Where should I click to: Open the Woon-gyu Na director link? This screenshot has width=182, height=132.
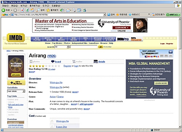[x=56, y=83]
